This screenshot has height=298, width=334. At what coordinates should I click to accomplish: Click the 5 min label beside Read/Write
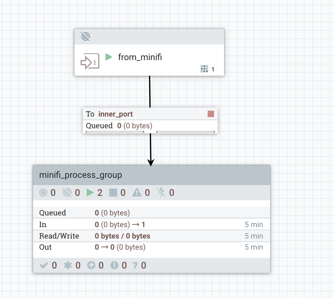254,236
